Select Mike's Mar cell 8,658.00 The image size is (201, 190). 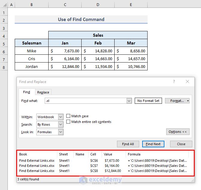point(131,51)
